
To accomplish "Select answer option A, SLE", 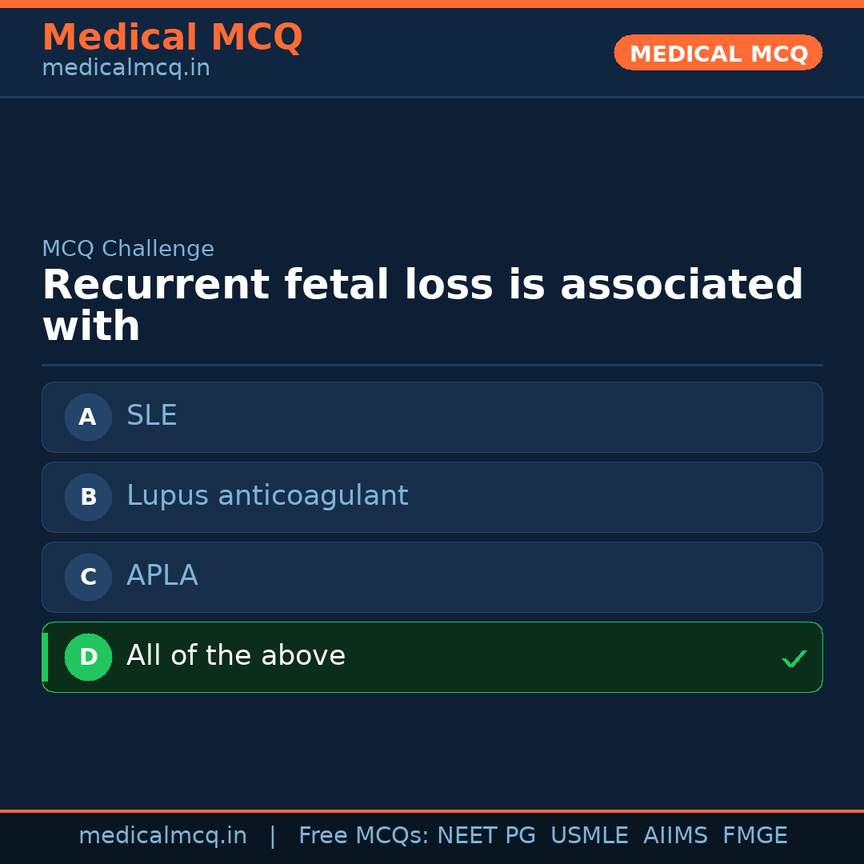I will pos(432,417).
